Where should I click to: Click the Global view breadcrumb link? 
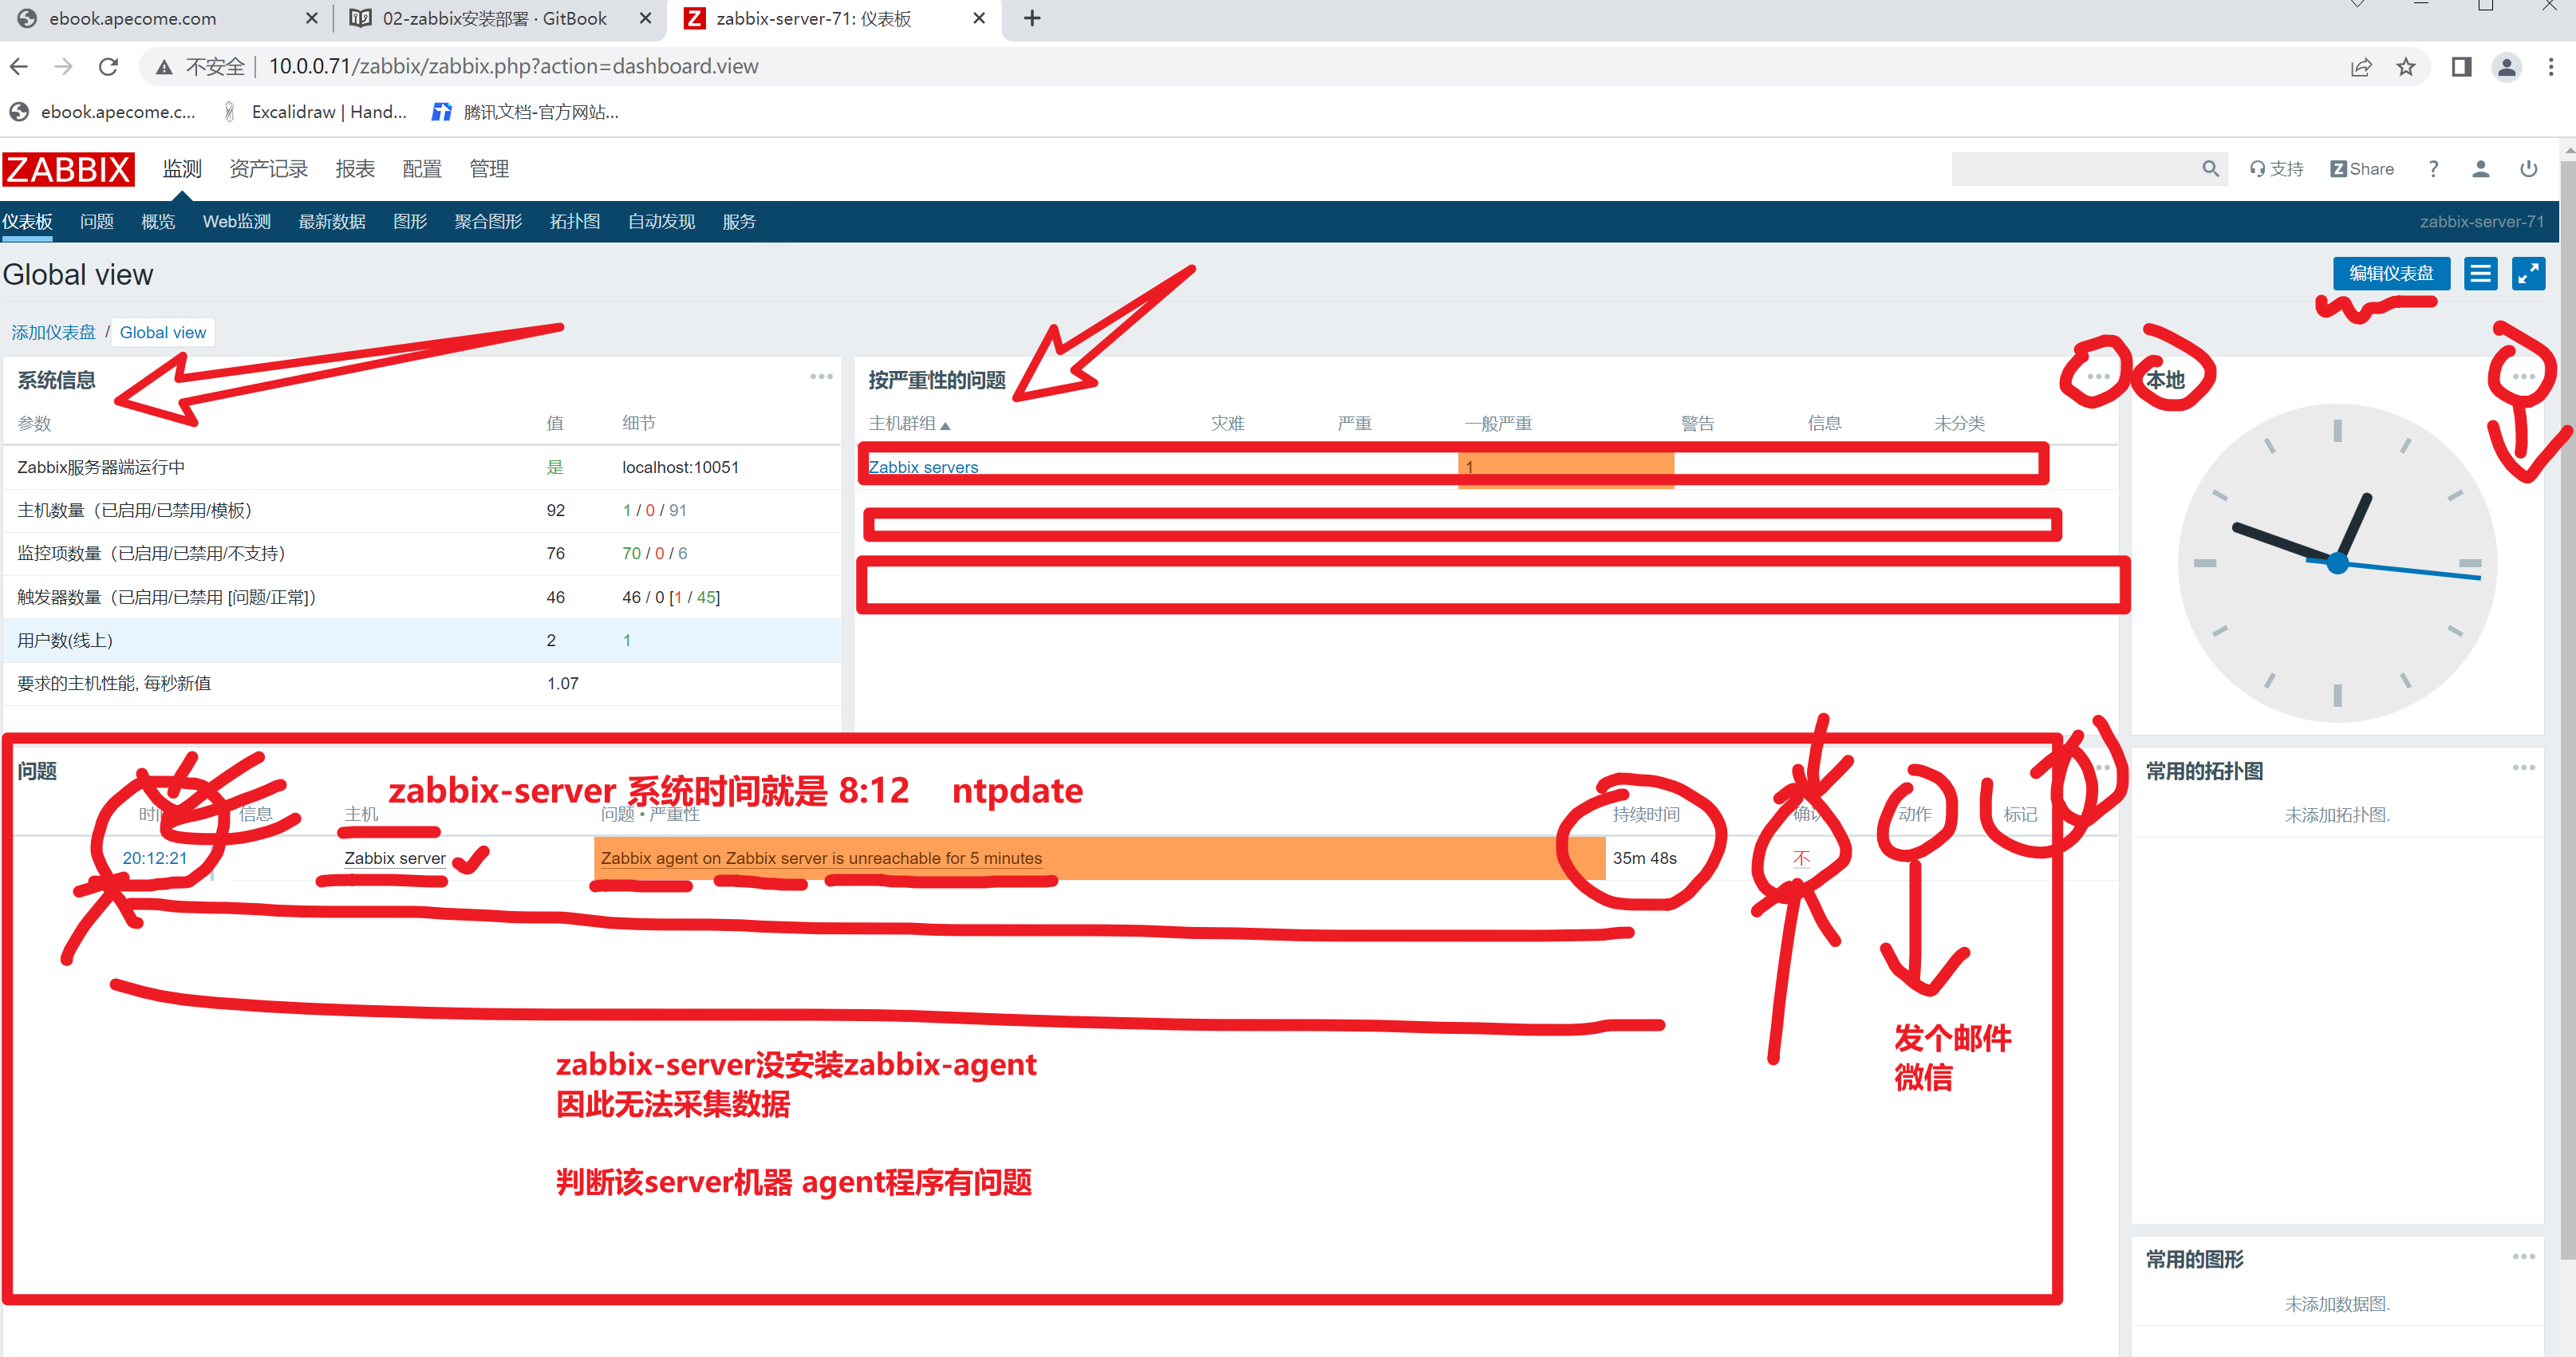[163, 332]
